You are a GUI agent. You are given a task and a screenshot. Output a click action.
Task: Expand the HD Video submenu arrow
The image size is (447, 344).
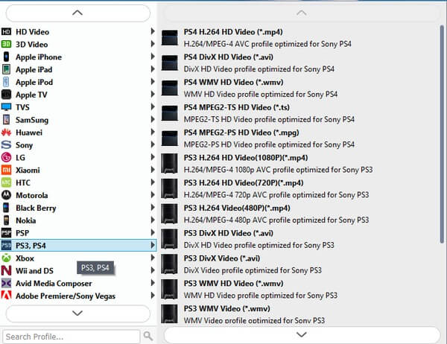coord(153,31)
